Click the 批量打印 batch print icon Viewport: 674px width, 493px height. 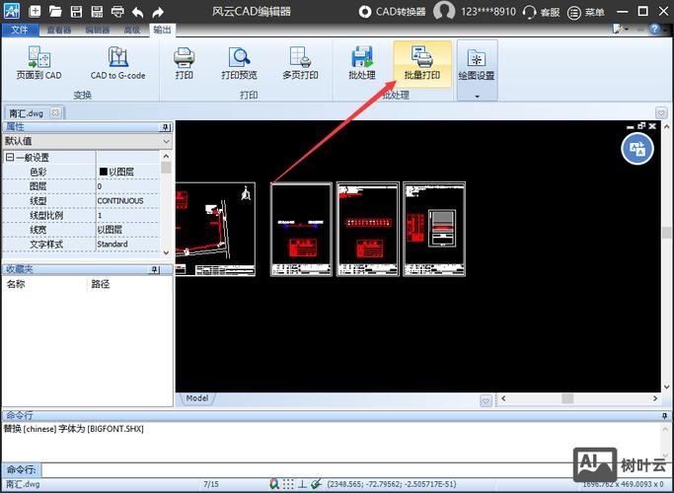pyautogui.click(x=421, y=63)
